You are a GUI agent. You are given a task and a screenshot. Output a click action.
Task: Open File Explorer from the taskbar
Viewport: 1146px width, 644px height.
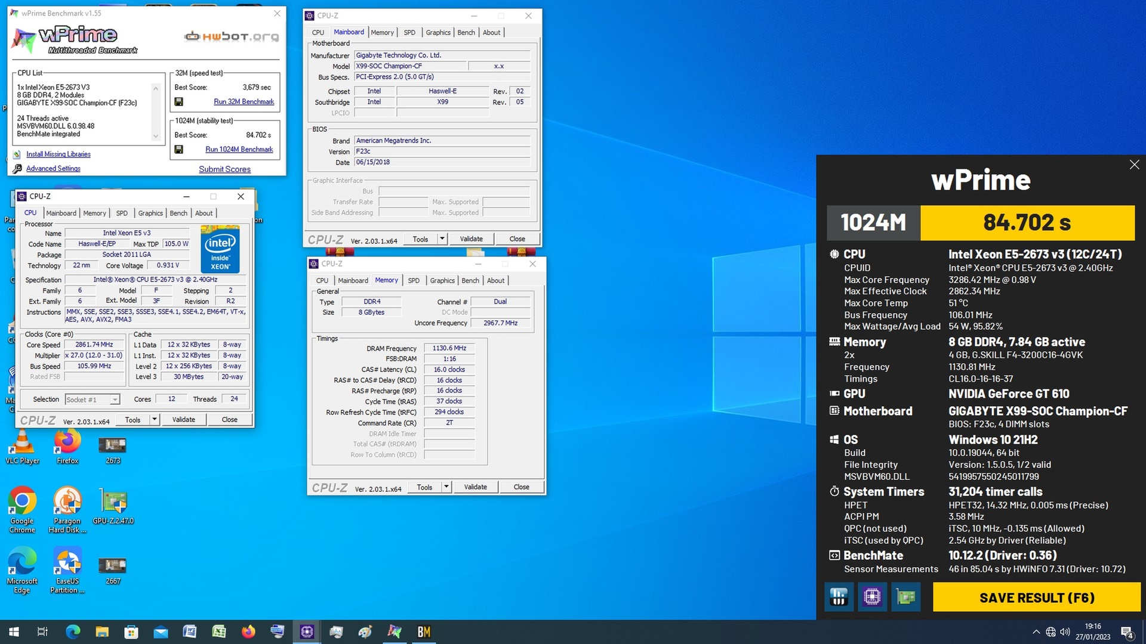[102, 631]
